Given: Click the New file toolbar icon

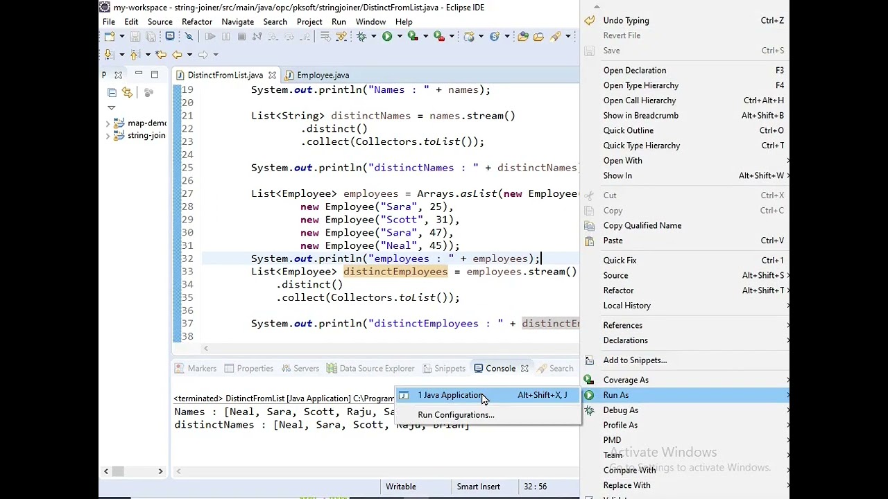Looking at the screenshot, I should 110,36.
